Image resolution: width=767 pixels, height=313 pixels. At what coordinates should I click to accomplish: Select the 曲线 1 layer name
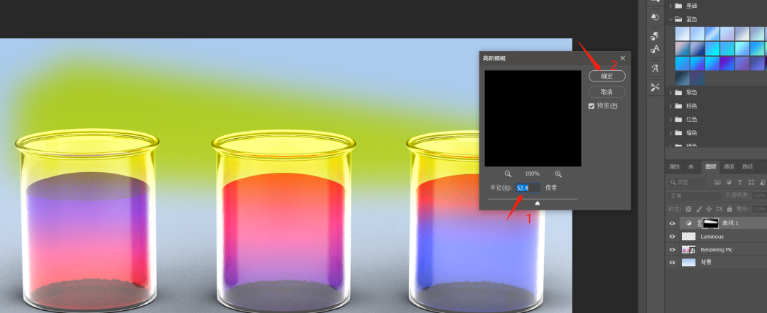click(730, 223)
